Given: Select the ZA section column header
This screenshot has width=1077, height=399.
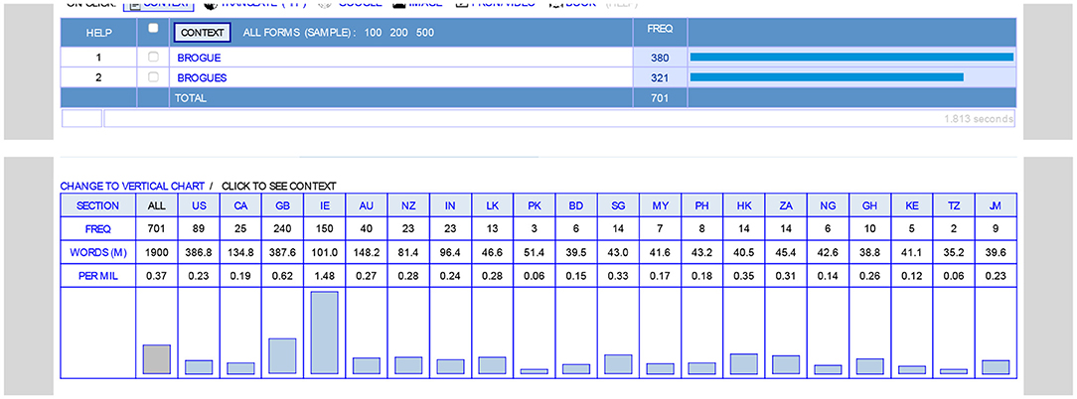Looking at the screenshot, I should click(785, 205).
